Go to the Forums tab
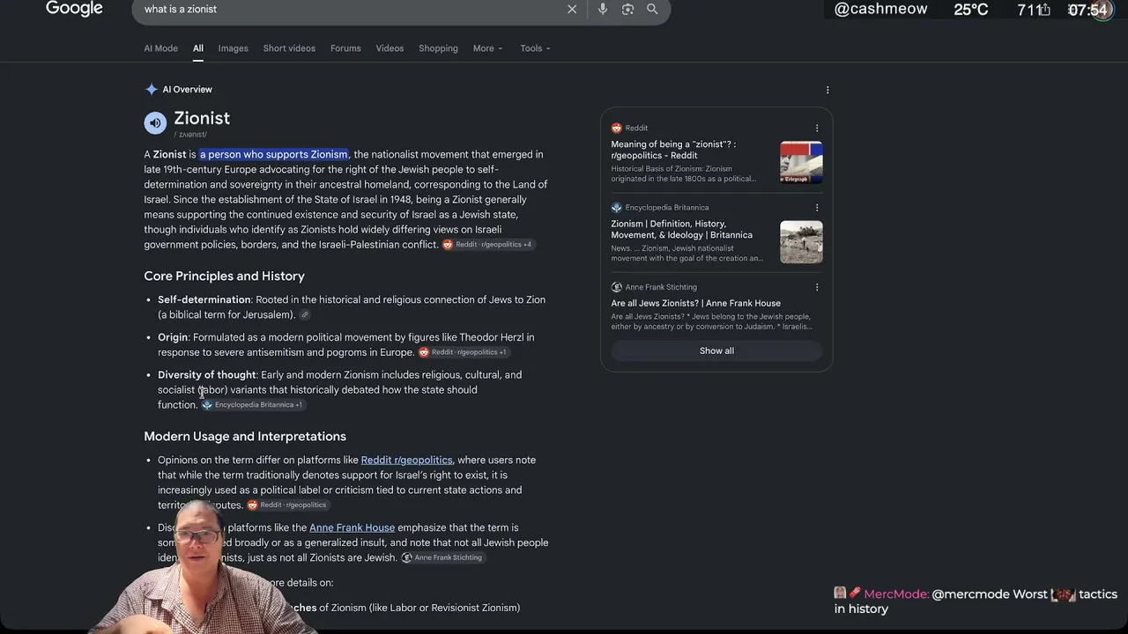 click(x=345, y=48)
